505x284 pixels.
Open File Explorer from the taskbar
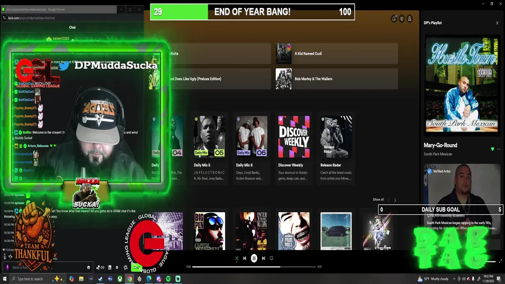click(81, 279)
